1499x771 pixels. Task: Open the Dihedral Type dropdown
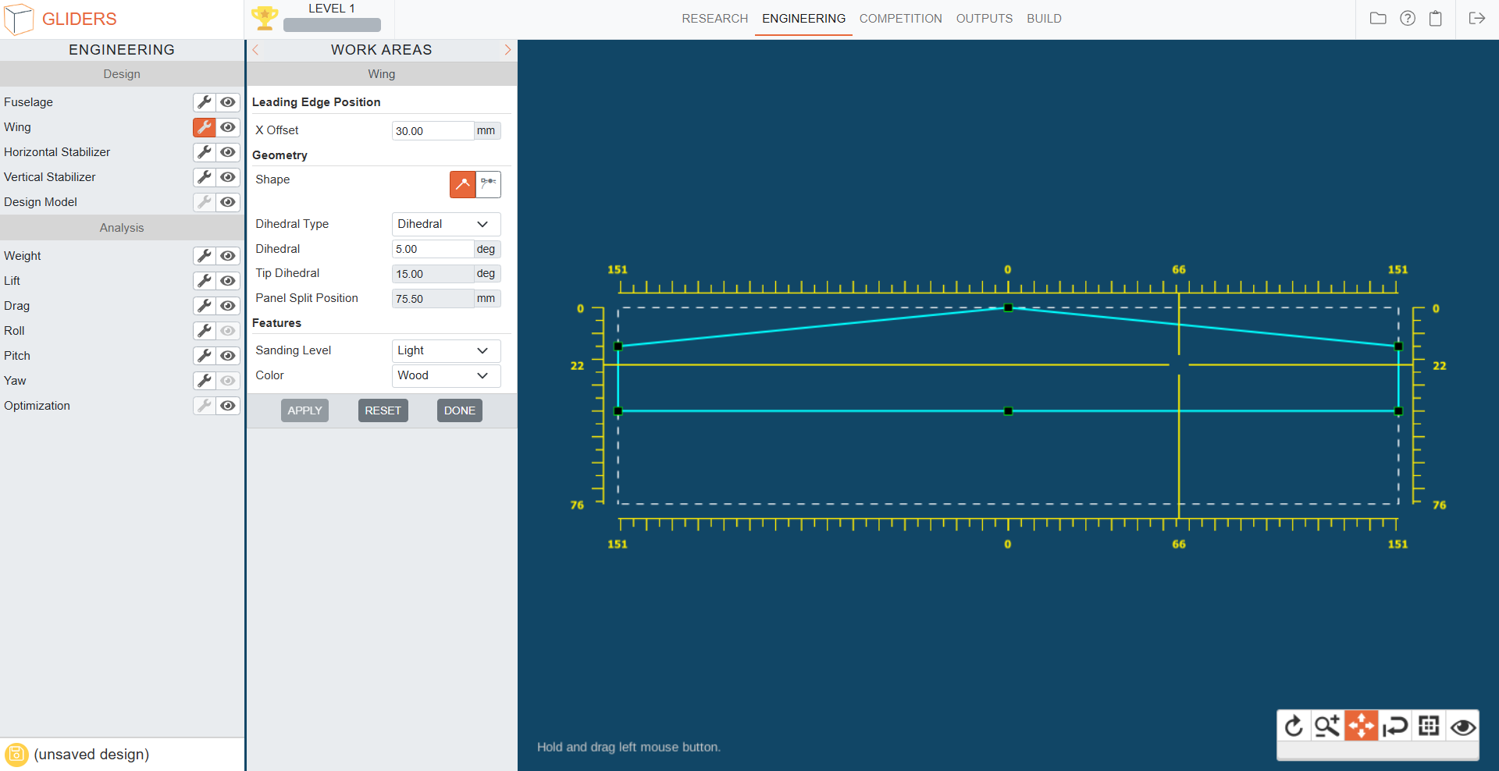point(445,224)
